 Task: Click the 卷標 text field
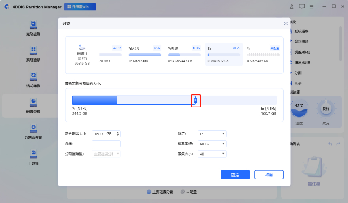(106, 144)
